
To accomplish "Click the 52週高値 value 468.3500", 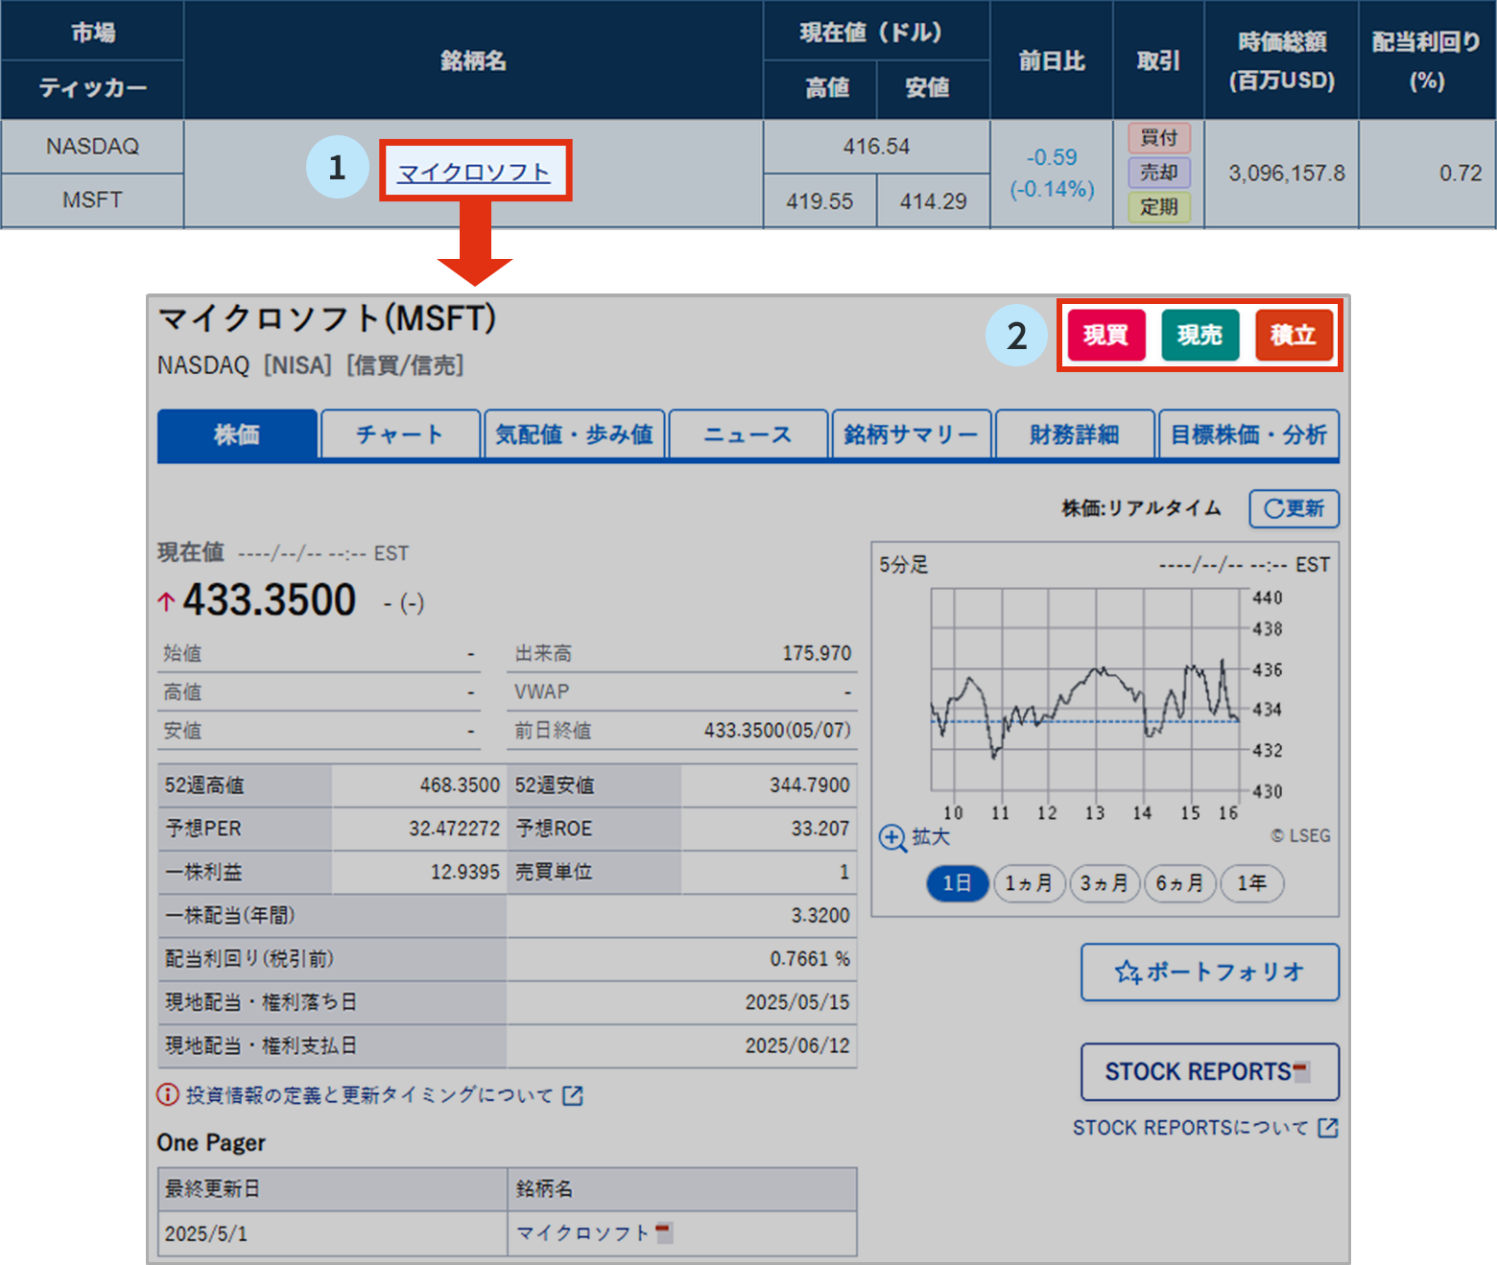I will pos(460,785).
